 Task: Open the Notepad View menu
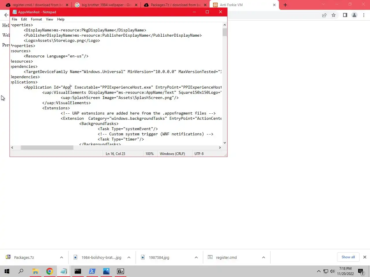coord(49,19)
